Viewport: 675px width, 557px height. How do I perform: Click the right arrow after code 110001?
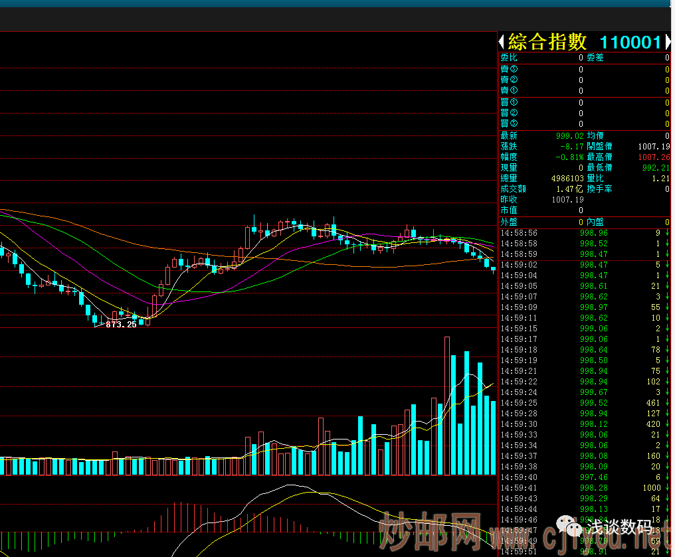668,42
